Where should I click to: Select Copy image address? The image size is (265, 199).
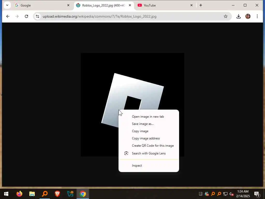click(149, 138)
